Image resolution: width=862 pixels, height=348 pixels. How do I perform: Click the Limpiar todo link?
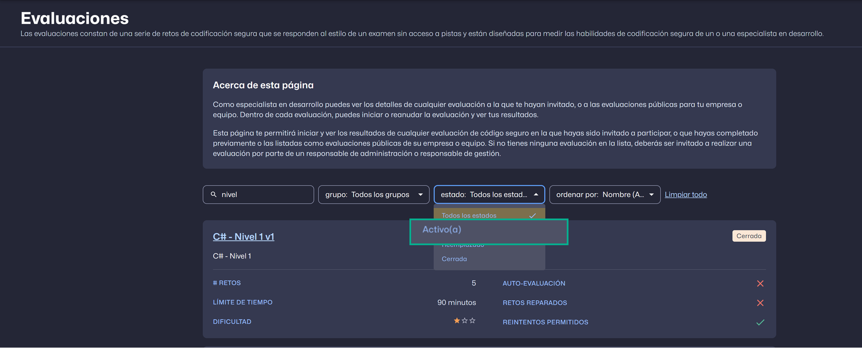[x=686, y=194]
